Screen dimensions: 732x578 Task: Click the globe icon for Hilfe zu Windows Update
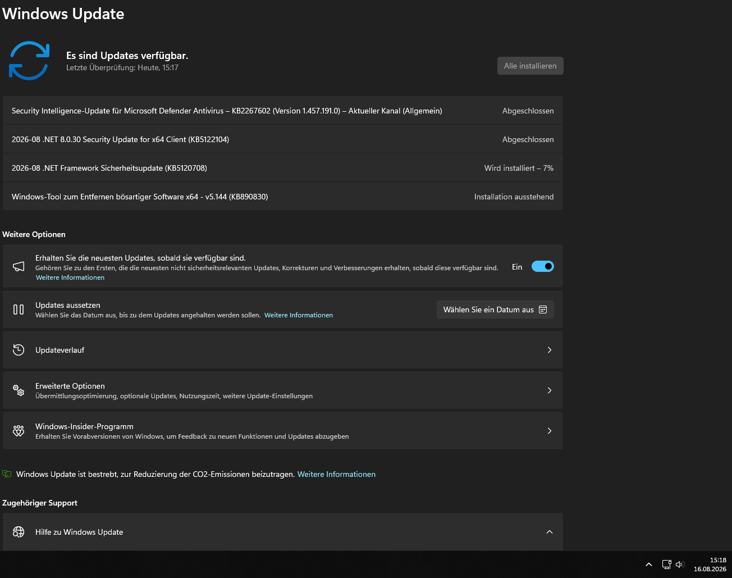[x=19, y=532]
